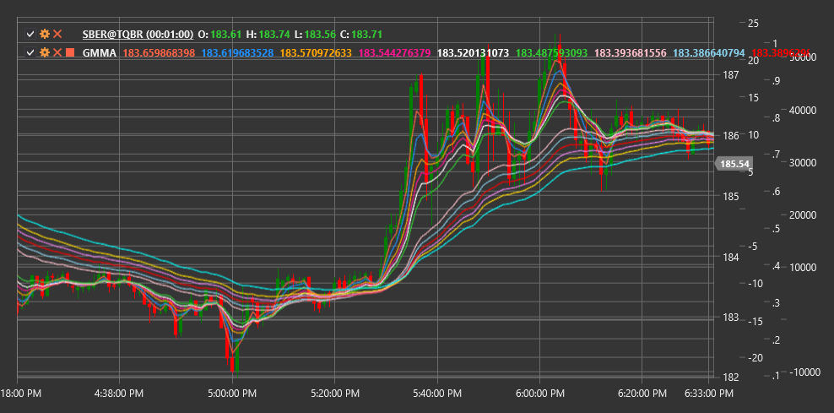Select the 5:40:00 PM time axis label
The width and height of the screenshot is (834, 413).
point(436,394)
